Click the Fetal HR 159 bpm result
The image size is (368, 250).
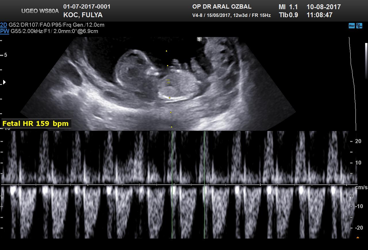coord(36,124)
